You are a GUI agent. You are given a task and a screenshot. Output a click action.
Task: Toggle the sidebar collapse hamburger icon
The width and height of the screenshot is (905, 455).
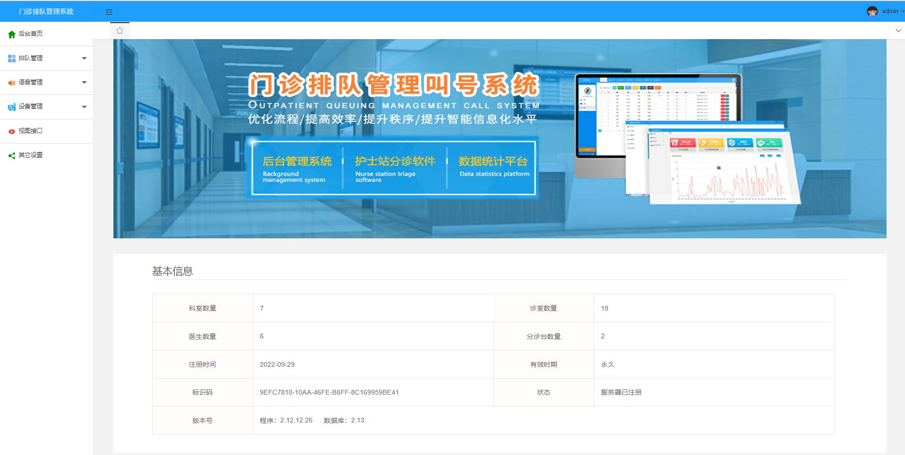pos(109,12)
